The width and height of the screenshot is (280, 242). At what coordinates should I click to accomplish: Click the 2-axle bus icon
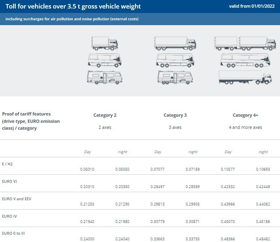point(105,60)
